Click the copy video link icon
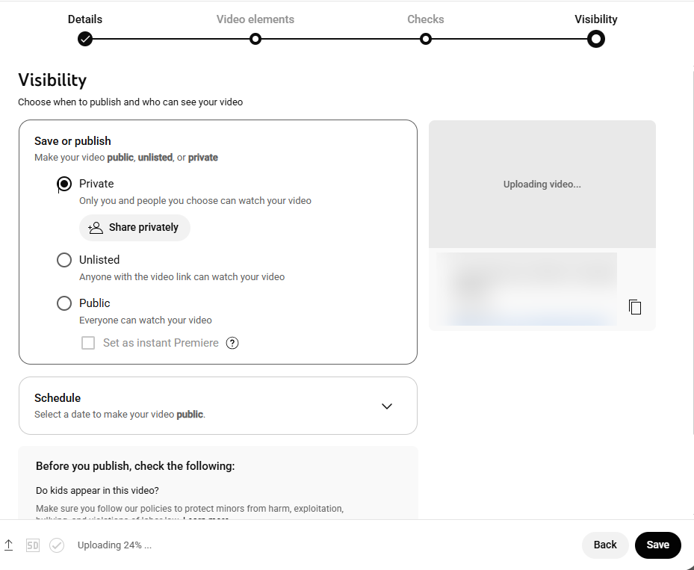Viewport: 694px width, 570px height. click(x=635, y=307)
